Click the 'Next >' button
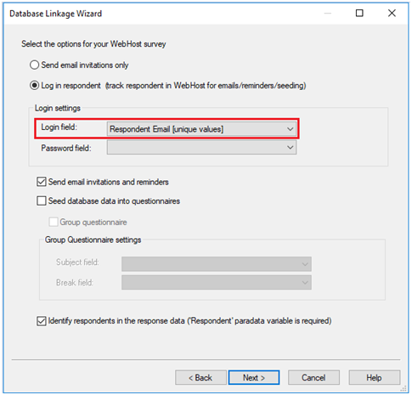This screenshot has height=395, width=412. point(254,378)
